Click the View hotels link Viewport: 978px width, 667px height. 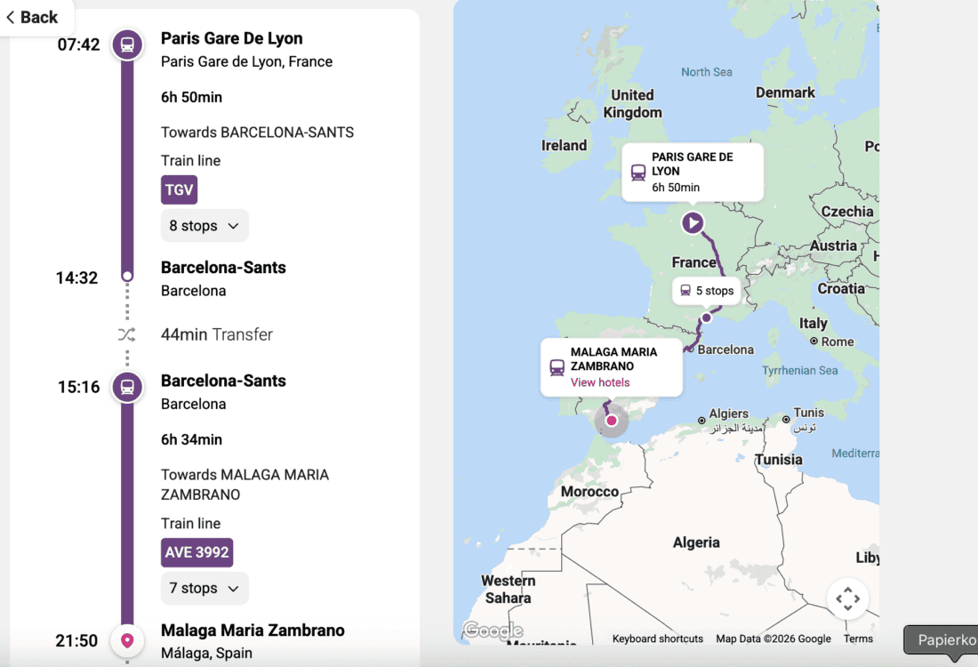pyautogui.click(x=600, y=382)
